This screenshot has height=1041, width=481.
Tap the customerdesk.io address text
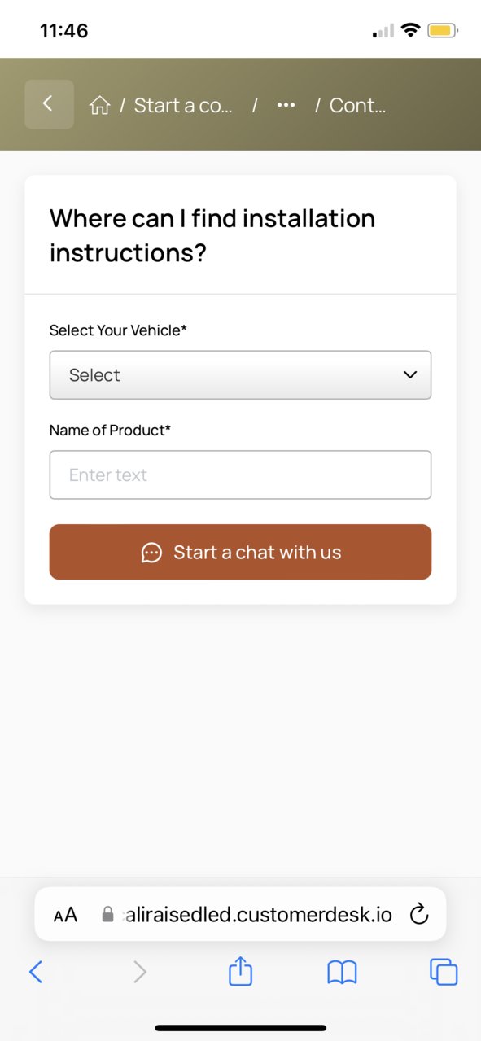(x=256, y=915)
